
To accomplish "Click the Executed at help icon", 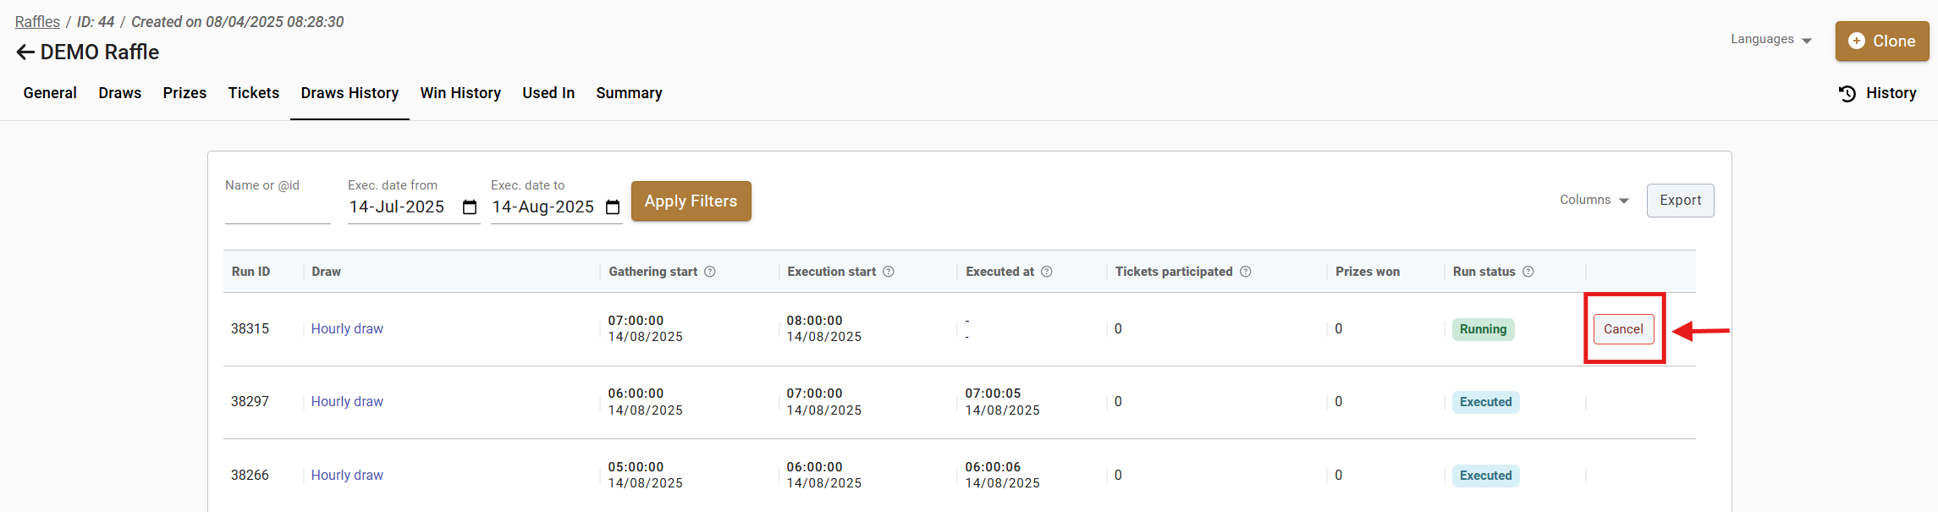I will pyautogui.click(x=1047, y=272).
